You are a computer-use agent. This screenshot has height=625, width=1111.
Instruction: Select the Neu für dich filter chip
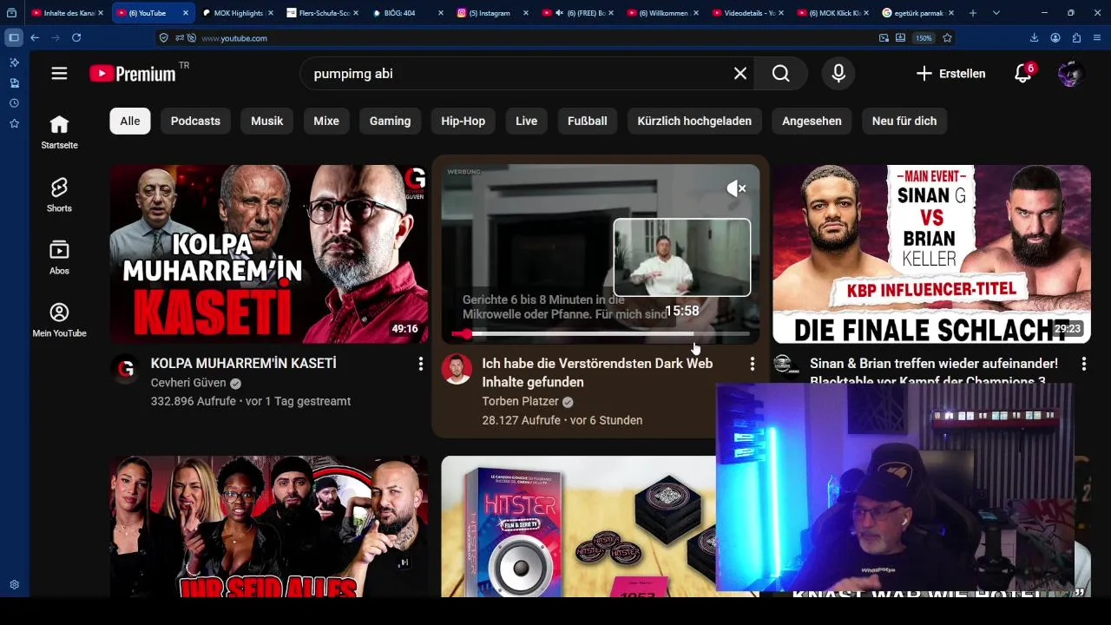tap(904, 121)
